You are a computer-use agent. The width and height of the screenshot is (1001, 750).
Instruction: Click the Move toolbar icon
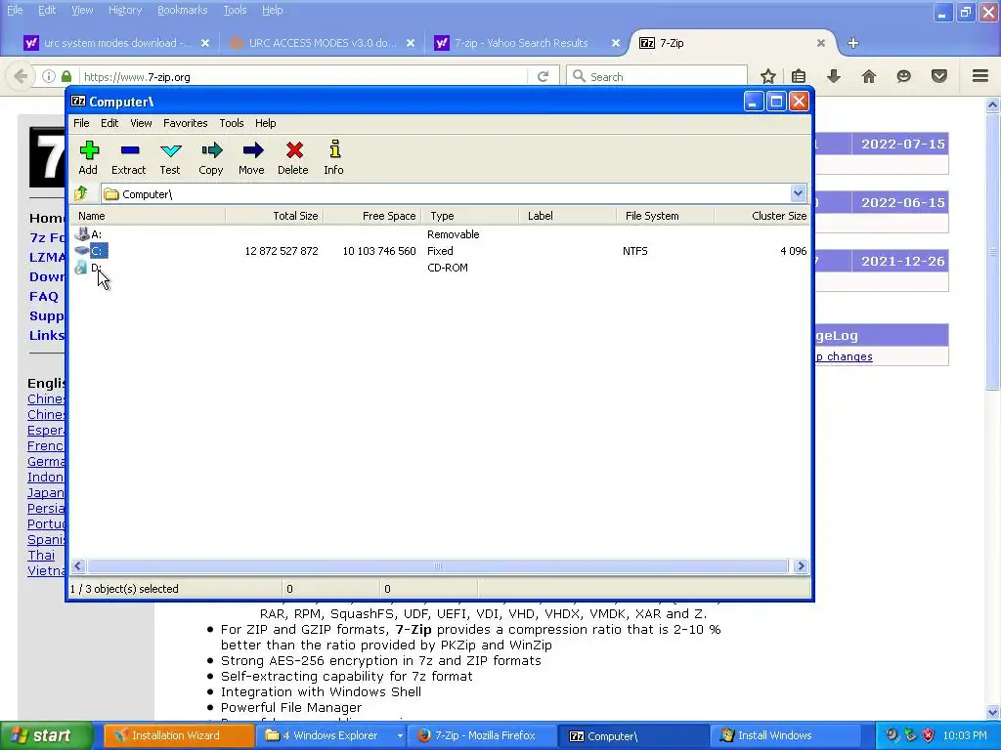coord(251,157)
